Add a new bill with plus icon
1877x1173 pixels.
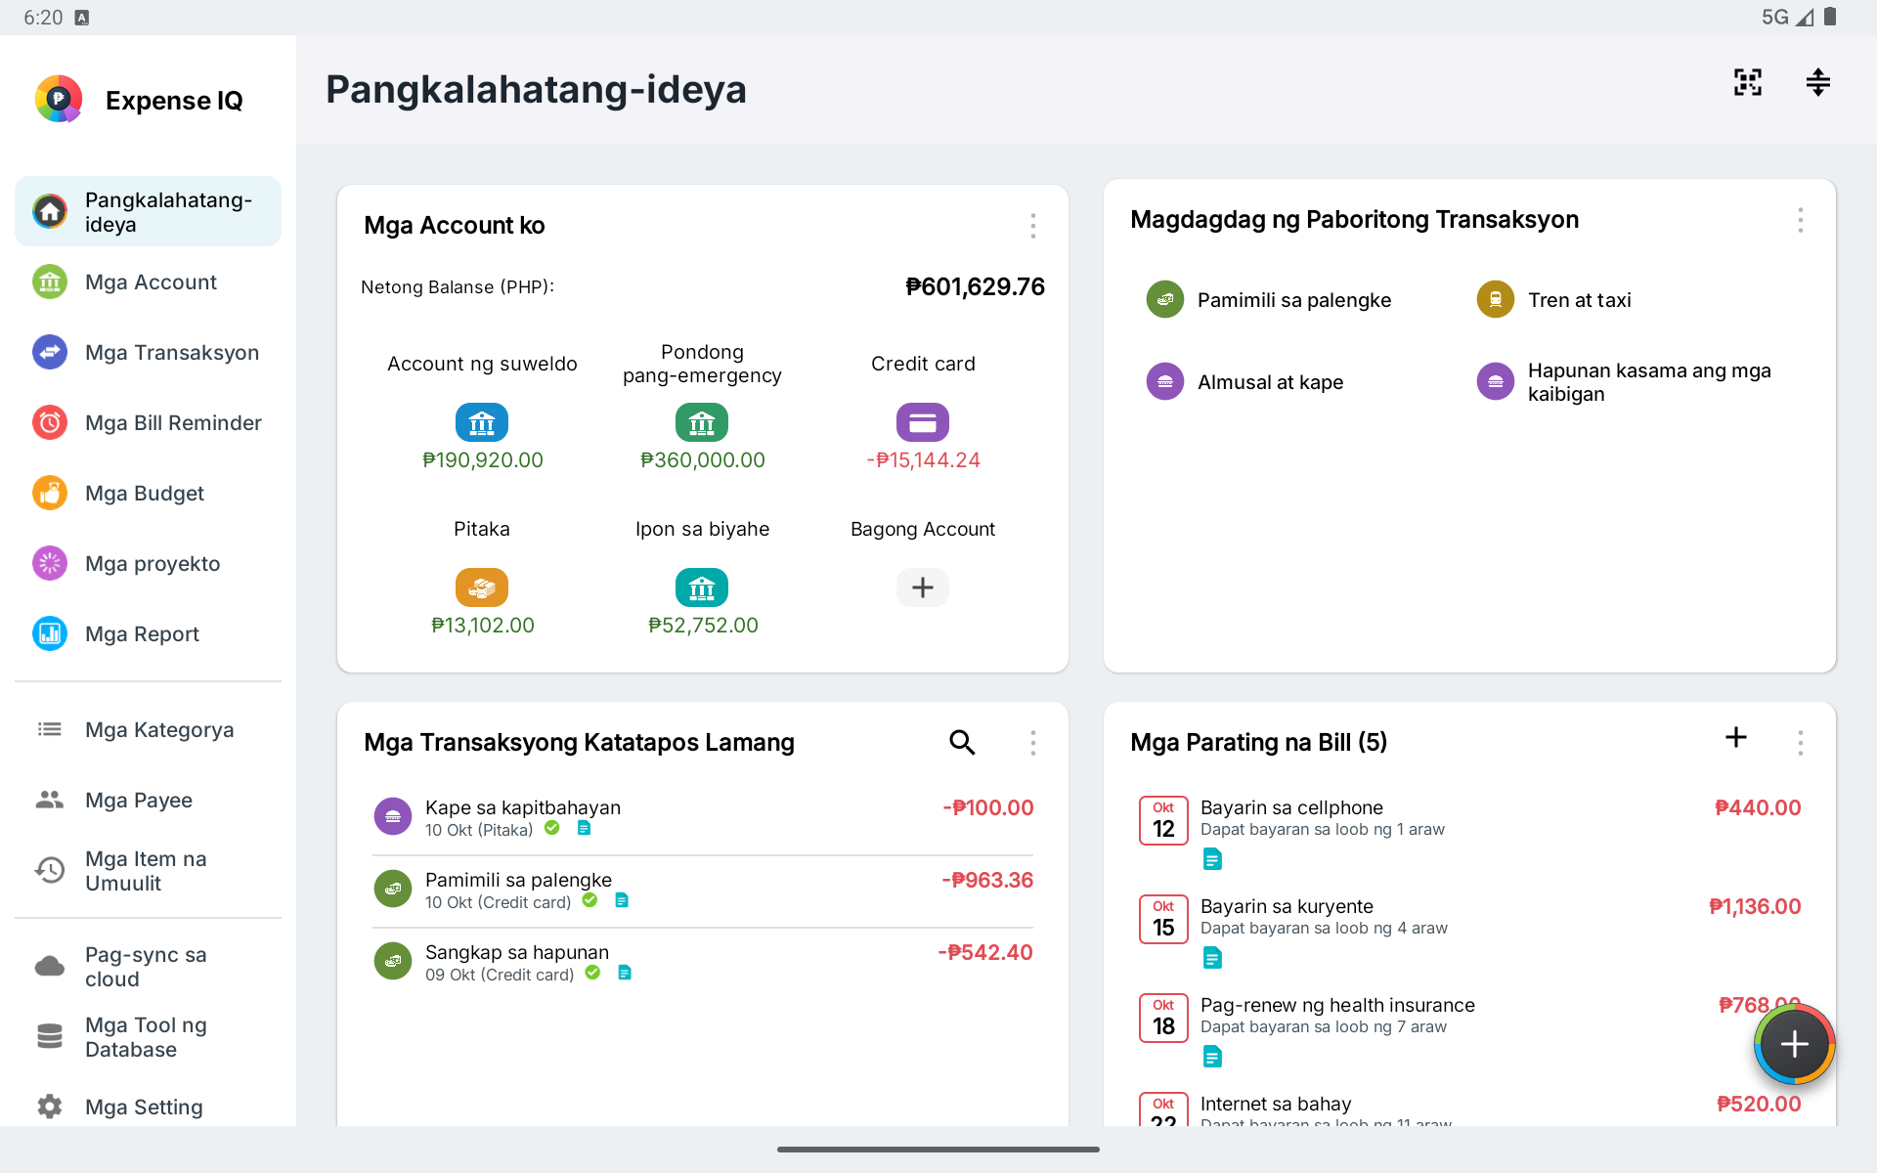[1736, 737]
